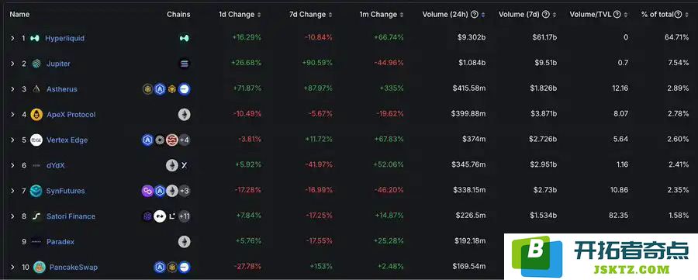Click the SynFutures logo icon
The width and height of the screenshot is (698, 280).
(x=36, y=191)
